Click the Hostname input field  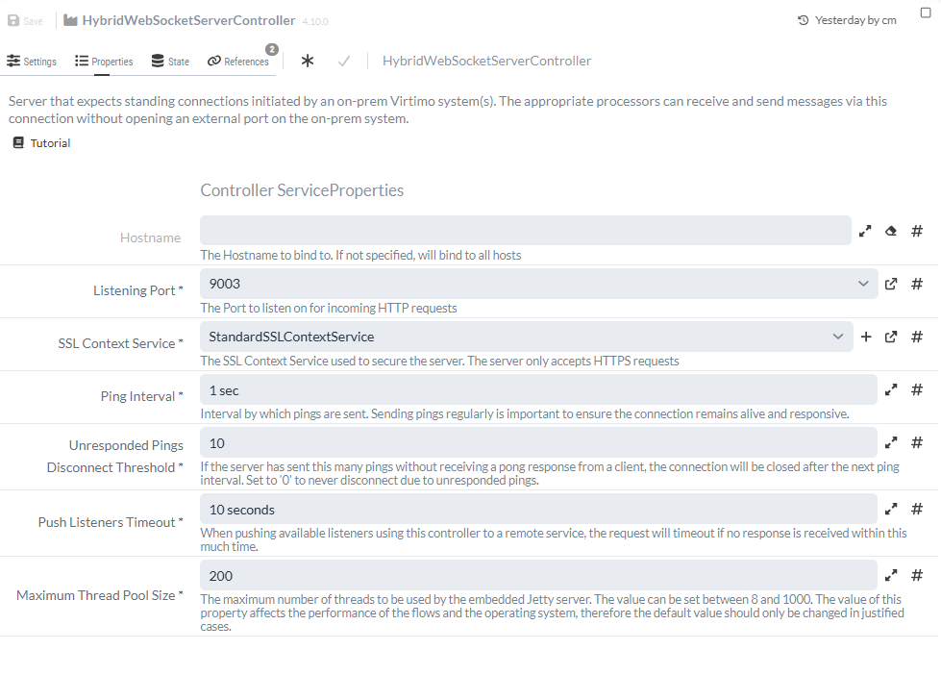(x=525, y=231)
